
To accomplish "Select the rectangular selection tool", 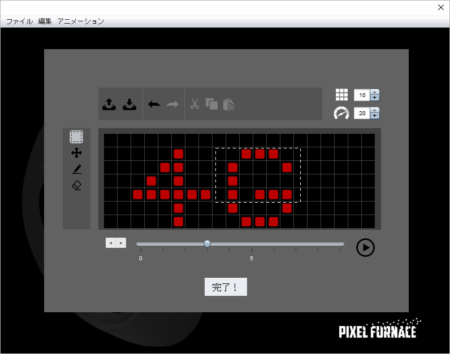I will [x=76, y=137].
